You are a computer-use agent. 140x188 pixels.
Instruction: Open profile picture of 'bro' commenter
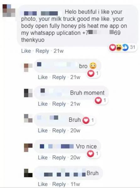(x=28, y=67)
